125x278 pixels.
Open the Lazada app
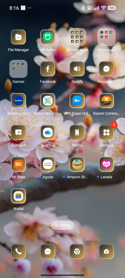[106, 164]
